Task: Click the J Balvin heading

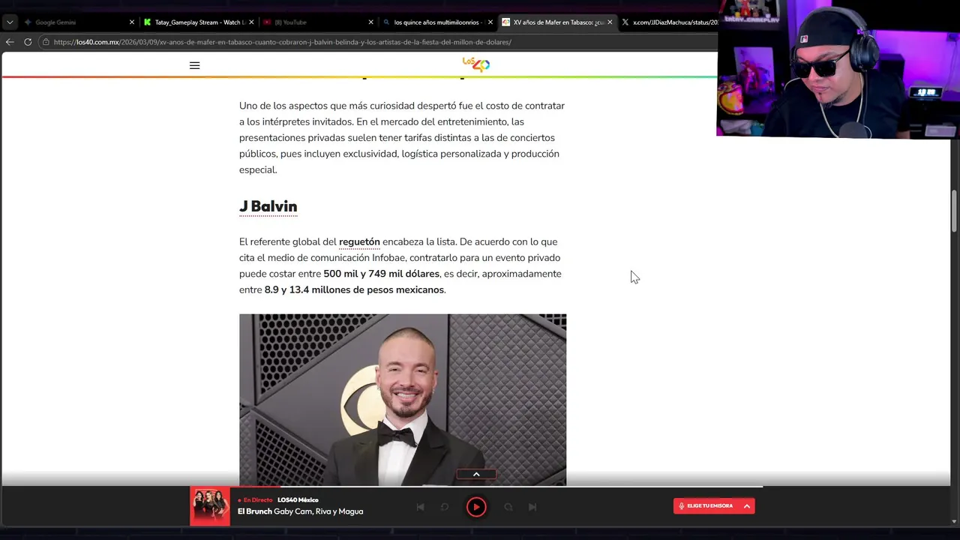Action: click(268, 206)
